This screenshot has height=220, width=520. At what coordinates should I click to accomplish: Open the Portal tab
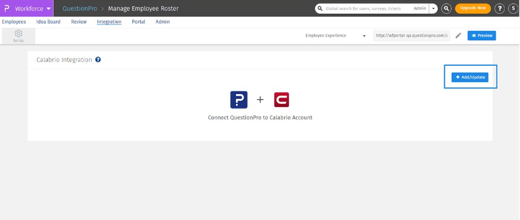[x=139, y=22]
